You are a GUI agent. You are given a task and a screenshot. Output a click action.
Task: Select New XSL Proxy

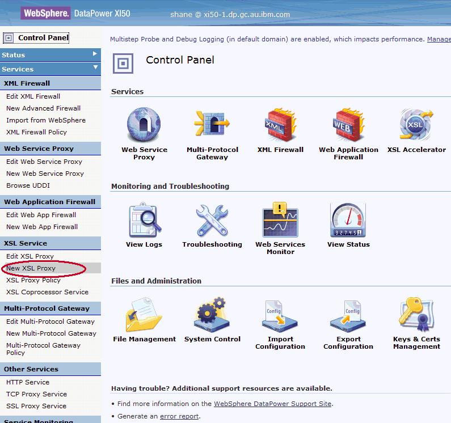click(x=31, y=268)
